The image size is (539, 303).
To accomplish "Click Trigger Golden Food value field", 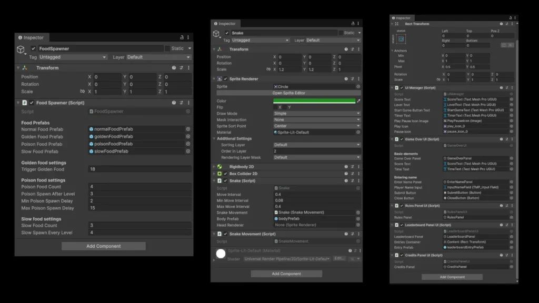I will point(139,169).
